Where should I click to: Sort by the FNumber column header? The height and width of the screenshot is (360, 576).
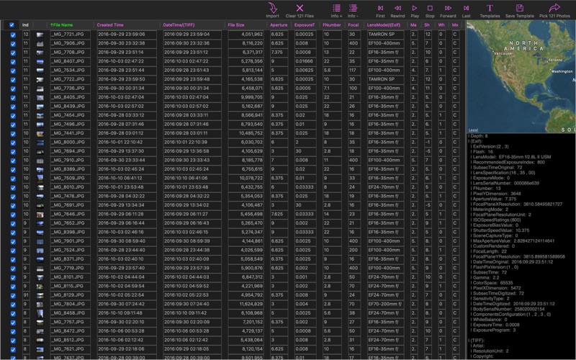tap(332, 25)
